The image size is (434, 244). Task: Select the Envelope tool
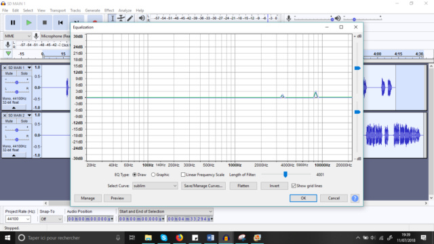click(x=121, y=18)
